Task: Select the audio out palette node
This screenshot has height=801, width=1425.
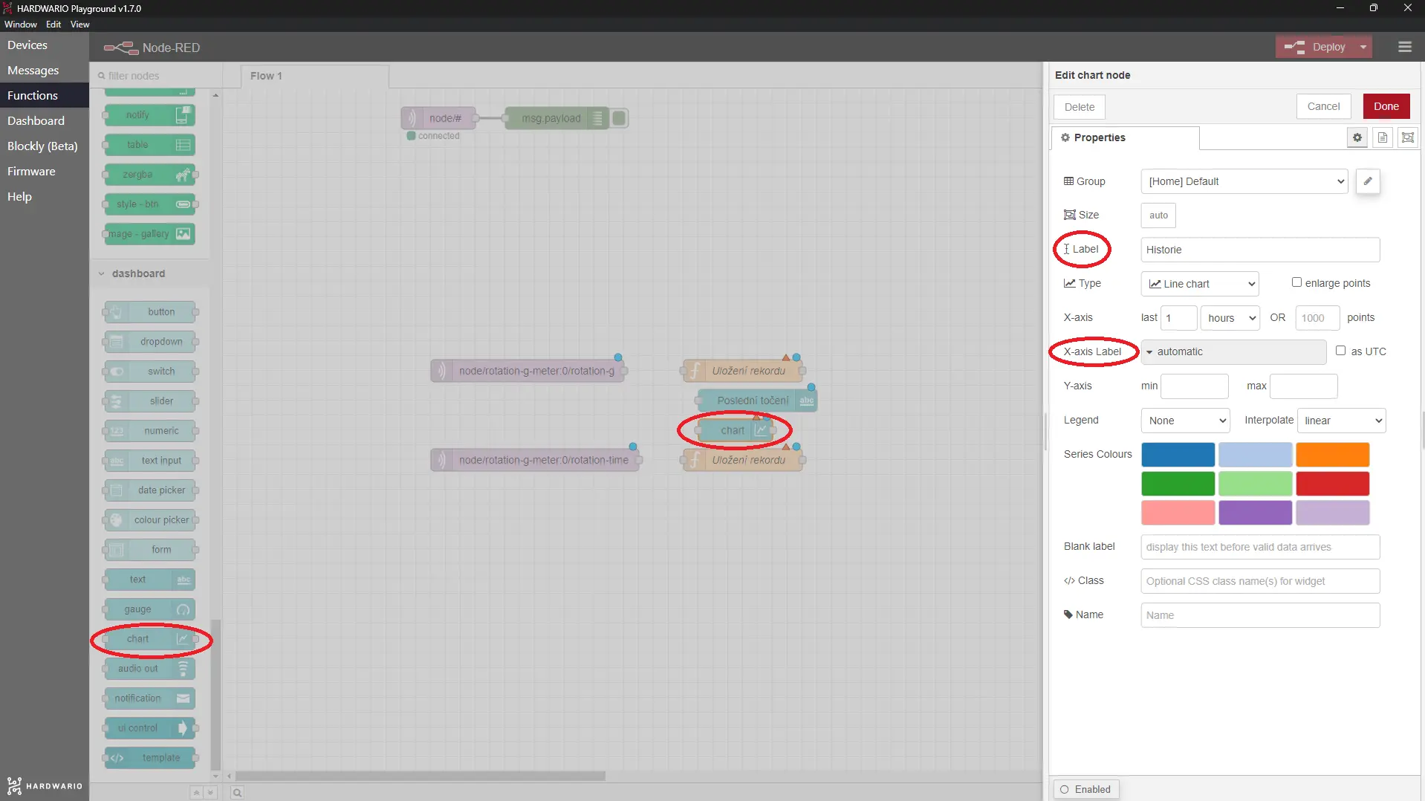Action: (x=150, y=669)
